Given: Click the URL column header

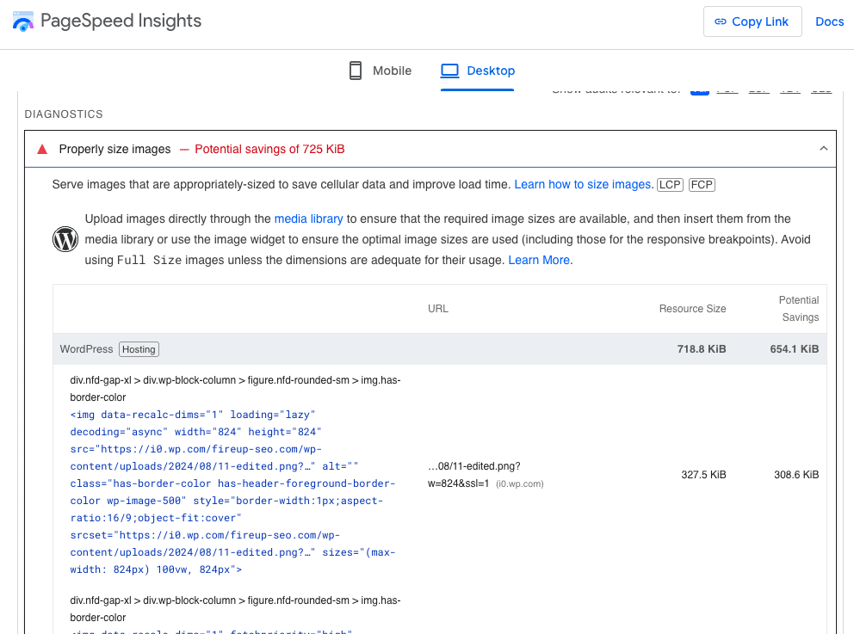Looking at the screenshot, I should 438,309.
